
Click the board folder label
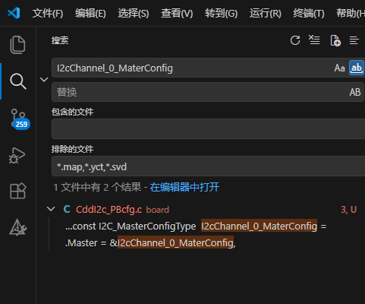157,210
